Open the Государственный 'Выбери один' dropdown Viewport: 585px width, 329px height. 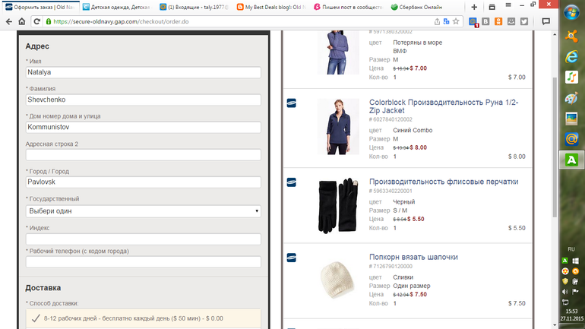[x=143, y=210]
